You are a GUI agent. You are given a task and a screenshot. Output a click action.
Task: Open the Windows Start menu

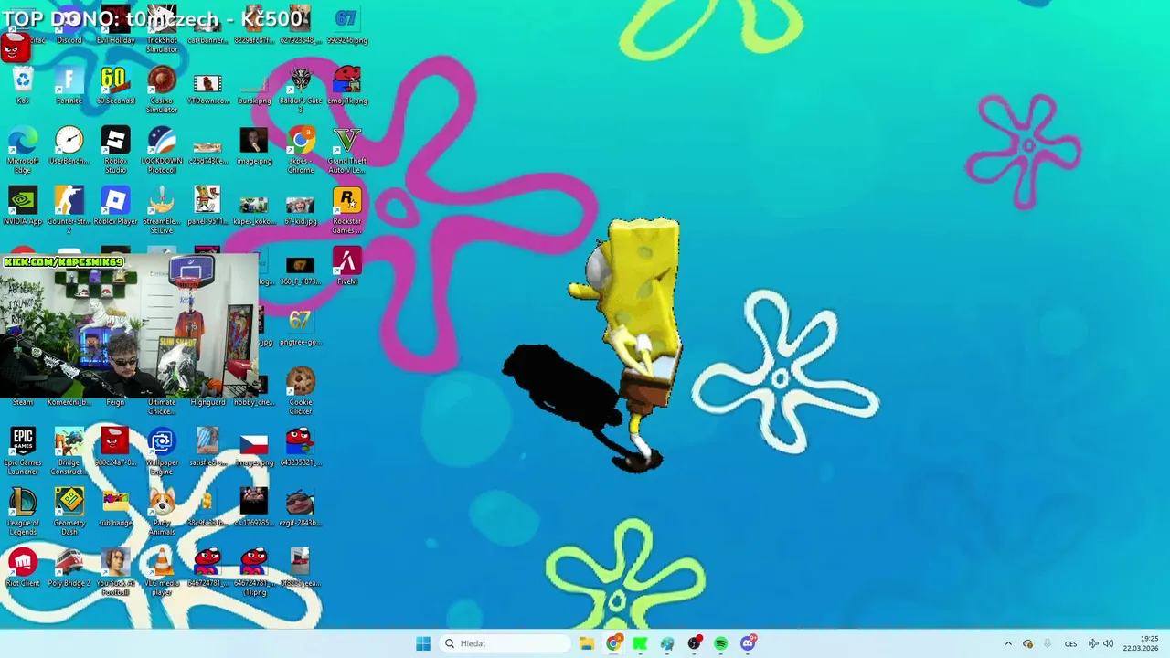[423, 643]
